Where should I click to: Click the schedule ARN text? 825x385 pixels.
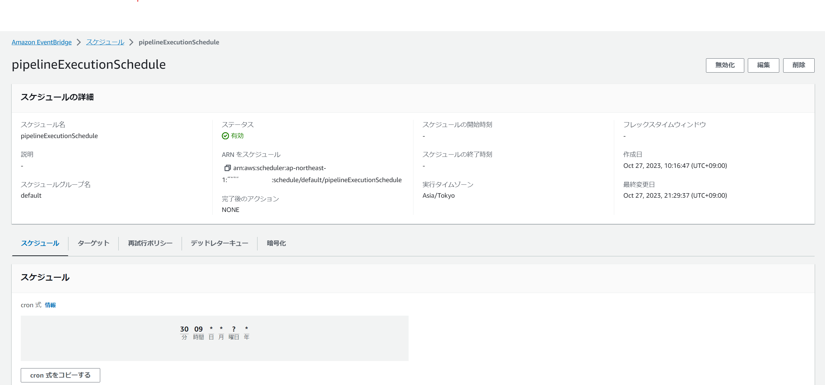pos(337,180)
